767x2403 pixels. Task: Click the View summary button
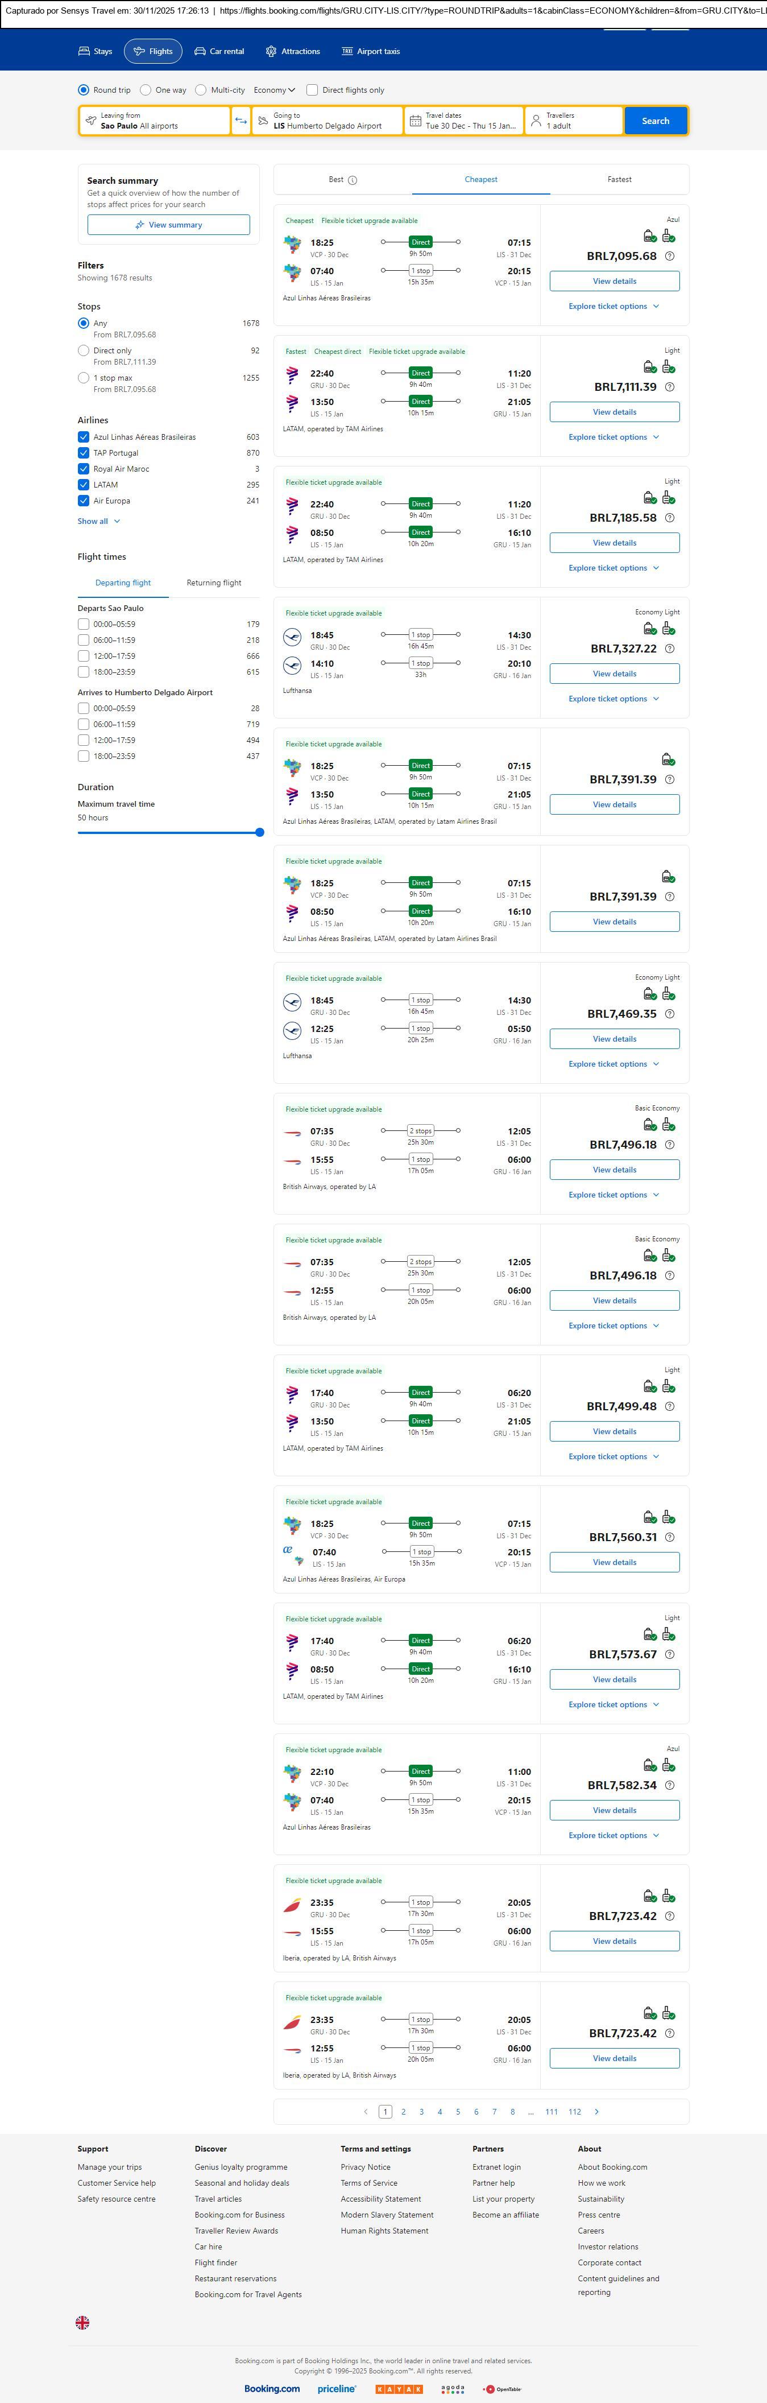(169, 225)
